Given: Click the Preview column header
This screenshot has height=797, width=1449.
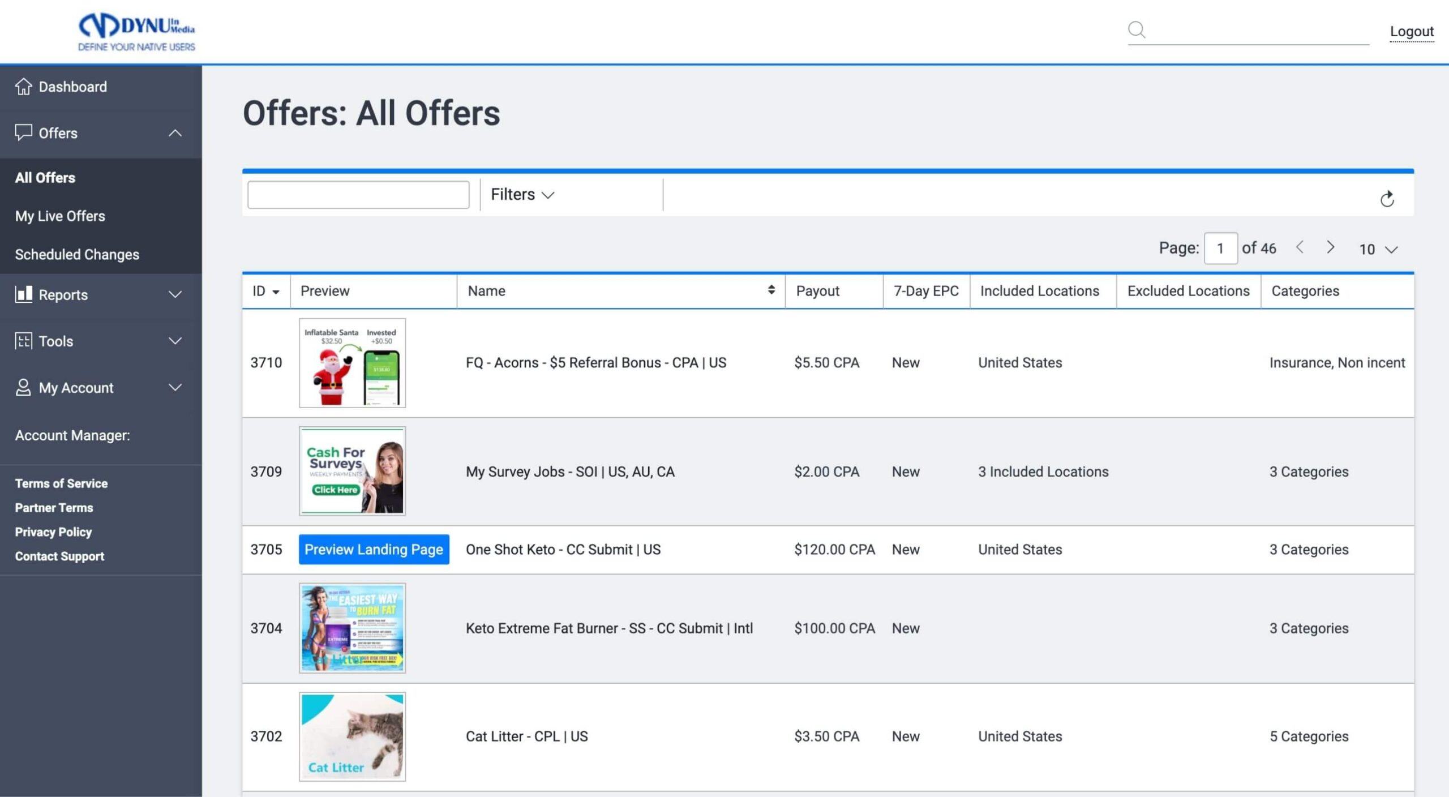Looking at the screenshot, I should tap(325, 291).
